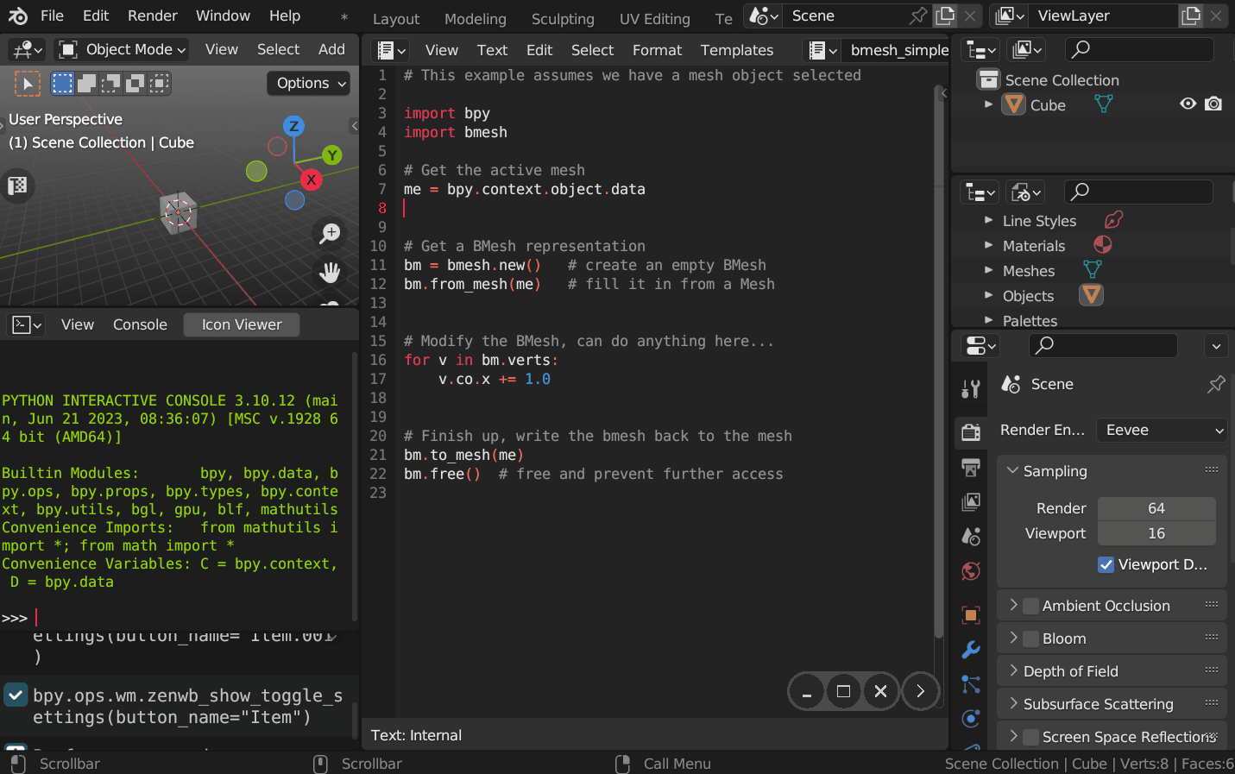The width and height of the screenshot is (1235, 774).
Task: Click the Icon Viewer button
Action: click(x=242, y=324)
